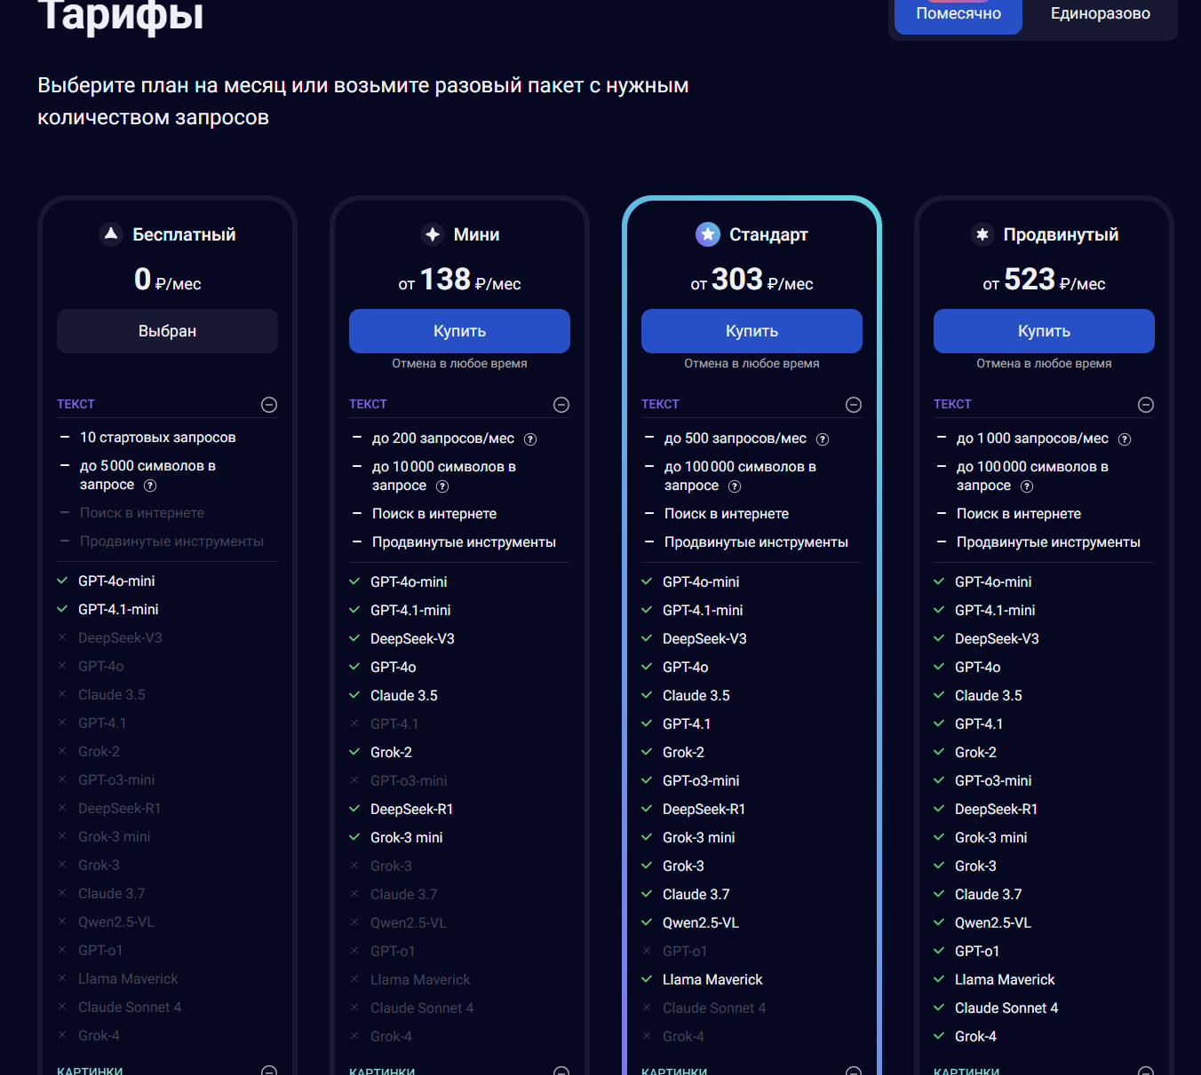
Task: Click the Продвинутый plan price 'от 523 ₽/мес'
Action: click(1044, 281)
